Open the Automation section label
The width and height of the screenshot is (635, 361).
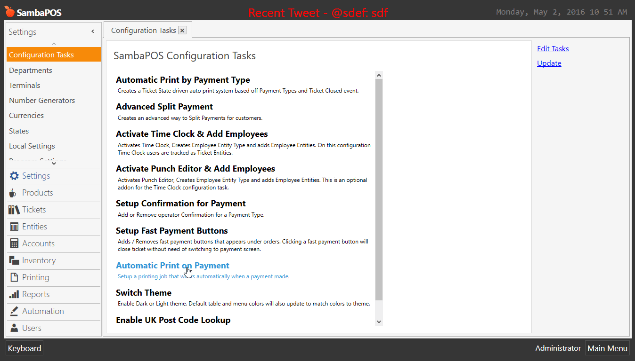point(43,311)
